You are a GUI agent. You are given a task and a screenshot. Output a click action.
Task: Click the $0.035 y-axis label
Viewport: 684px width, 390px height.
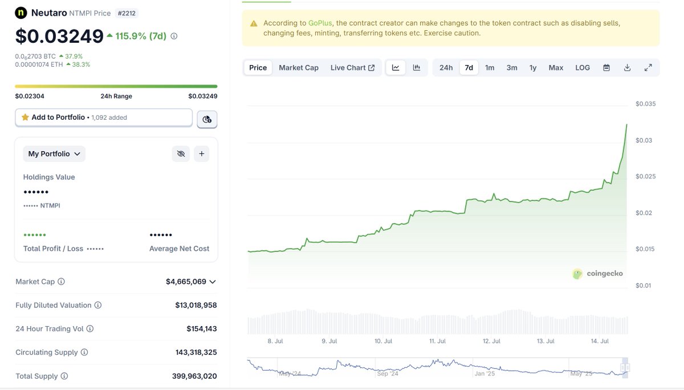point(646,104)
